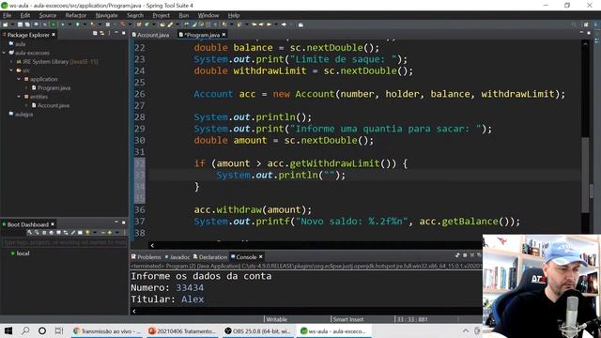
Task: Go forward with the forward arrow toolbar icon
Action: (284, 24)
